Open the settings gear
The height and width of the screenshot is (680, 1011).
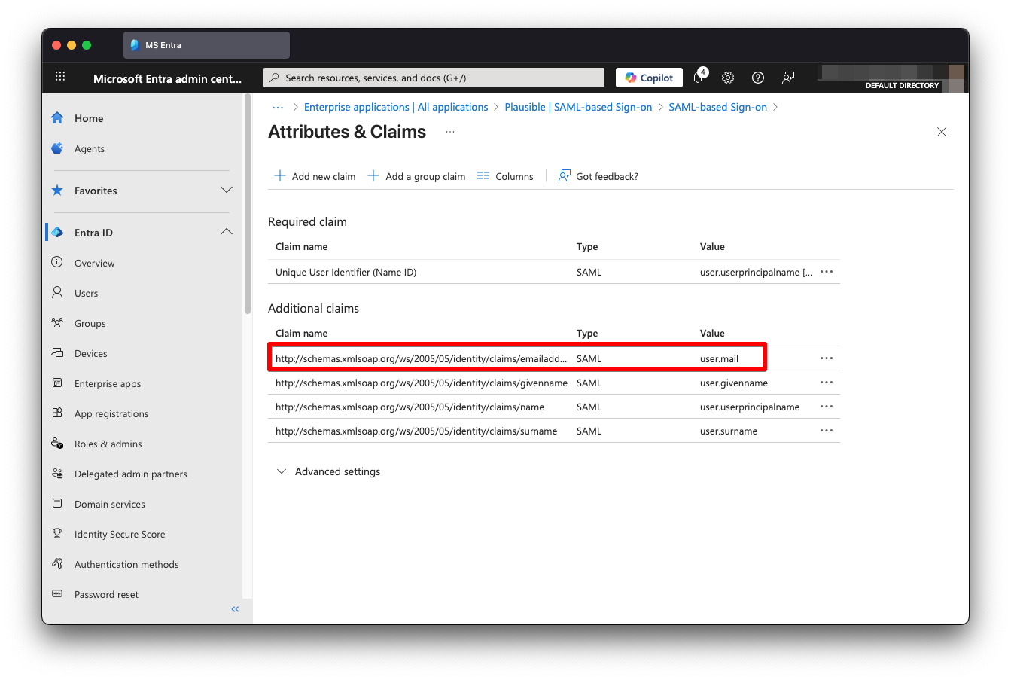pyautogui.click(x=727, y=78)
